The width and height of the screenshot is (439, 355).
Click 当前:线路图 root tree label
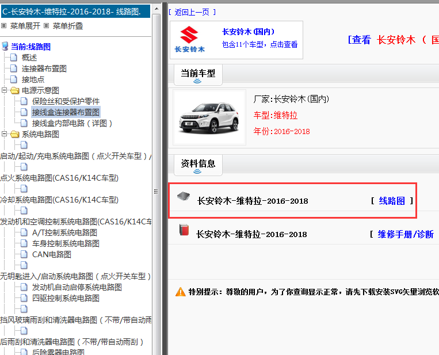tap(31, 47)
